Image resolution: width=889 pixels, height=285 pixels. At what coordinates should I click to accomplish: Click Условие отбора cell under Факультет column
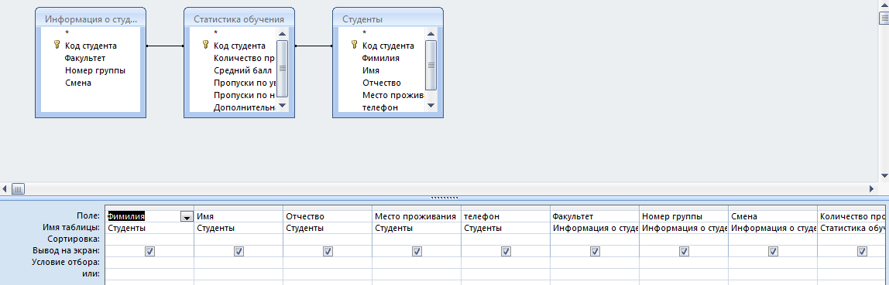pos(595,263)
